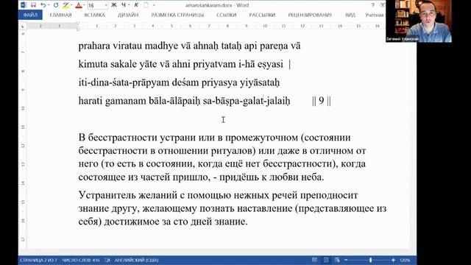Click the zoom in plus button
471x265 pixels.
tap(393, 260)
